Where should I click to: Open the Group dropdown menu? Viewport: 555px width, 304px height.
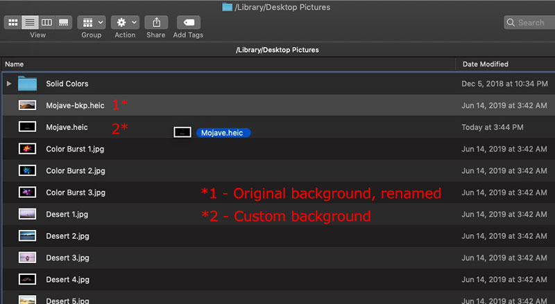pos(92,22)
